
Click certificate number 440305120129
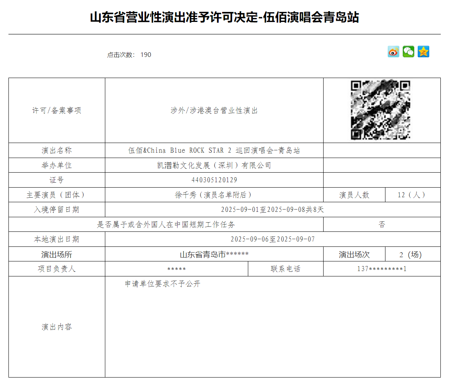[214, 180]
